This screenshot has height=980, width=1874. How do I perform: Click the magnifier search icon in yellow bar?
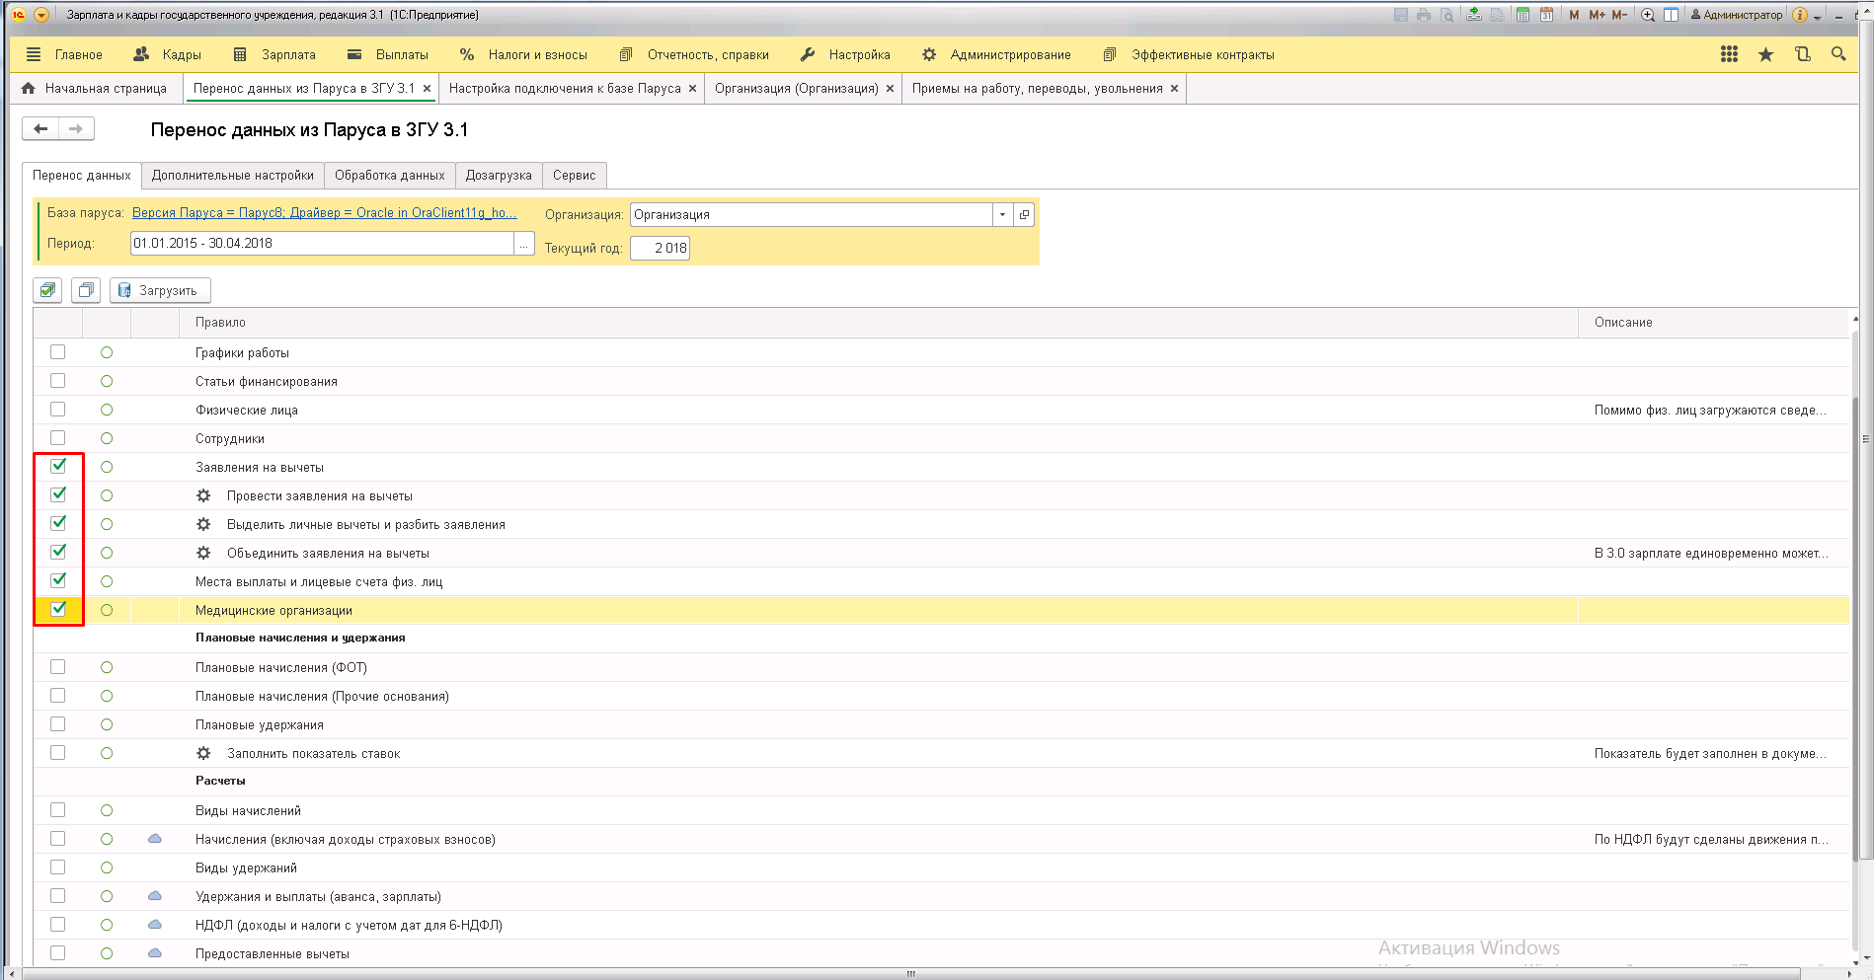(1837, 54)
